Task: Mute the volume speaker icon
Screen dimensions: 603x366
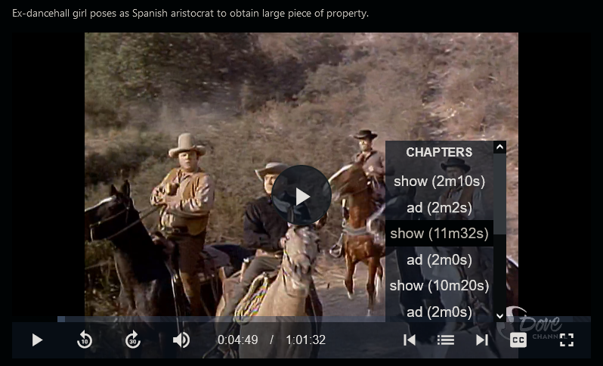Action: tap(181, 340)
